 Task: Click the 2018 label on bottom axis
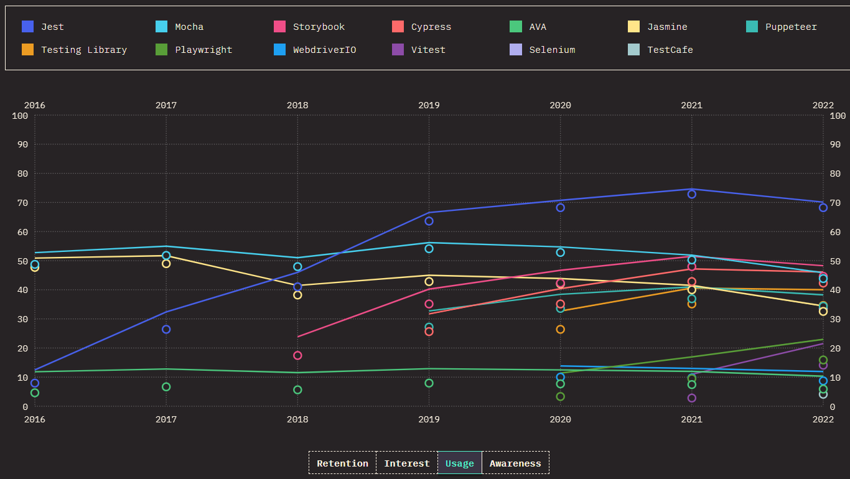pyautogui.click(x=297, y=419)
